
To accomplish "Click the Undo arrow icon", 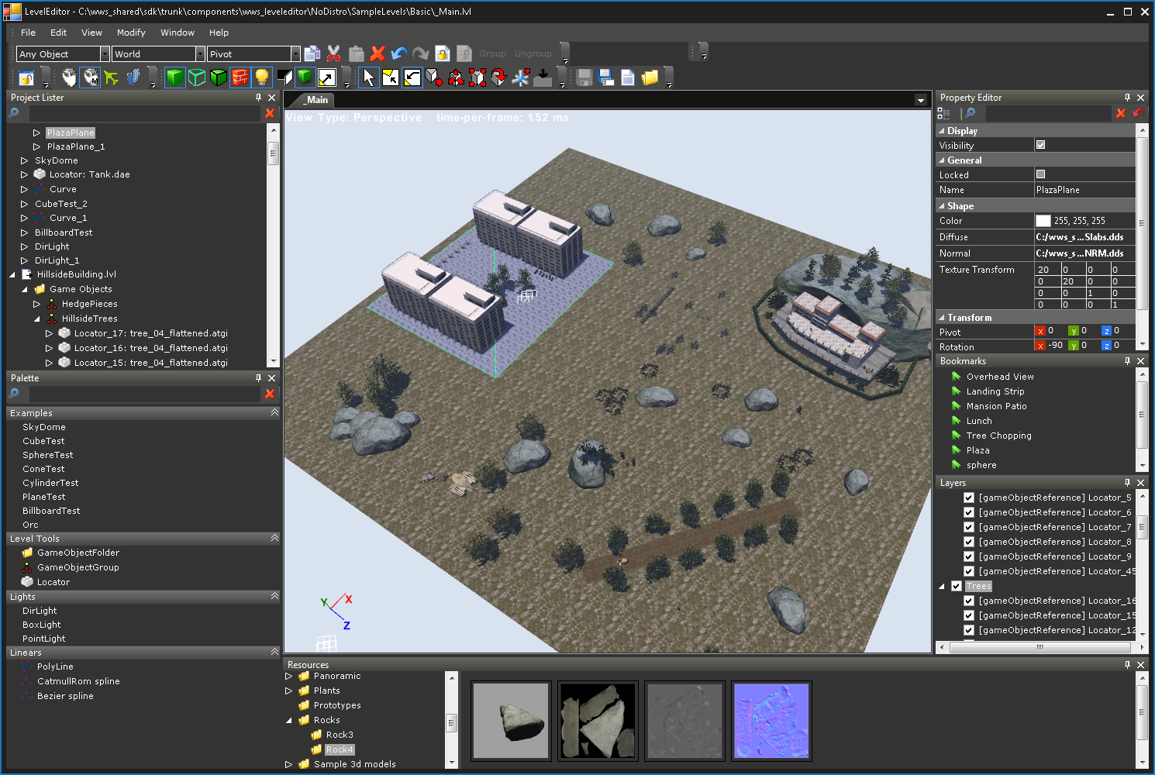I will tap(398, 53).
